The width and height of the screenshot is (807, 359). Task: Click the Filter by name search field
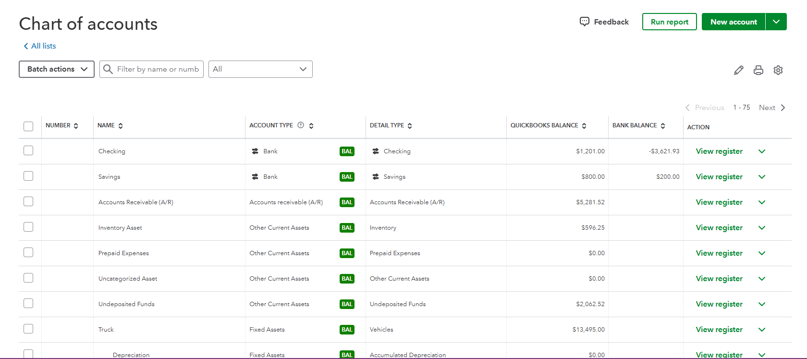pos(158,69)
